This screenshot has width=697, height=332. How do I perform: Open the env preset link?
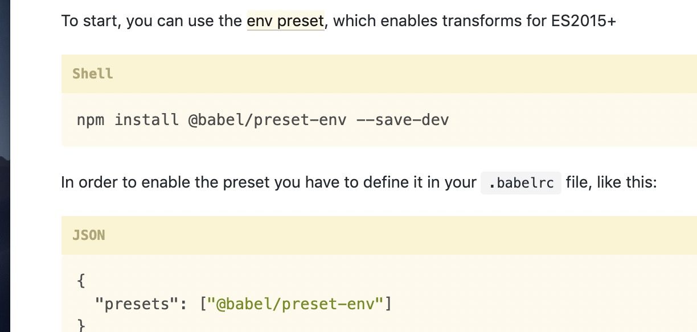coord(285,21)
